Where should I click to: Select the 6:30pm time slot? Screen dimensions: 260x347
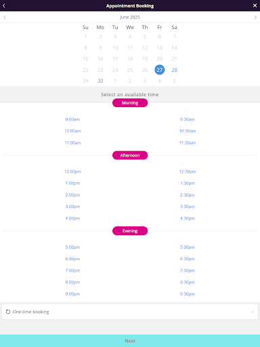click(188, 259)
